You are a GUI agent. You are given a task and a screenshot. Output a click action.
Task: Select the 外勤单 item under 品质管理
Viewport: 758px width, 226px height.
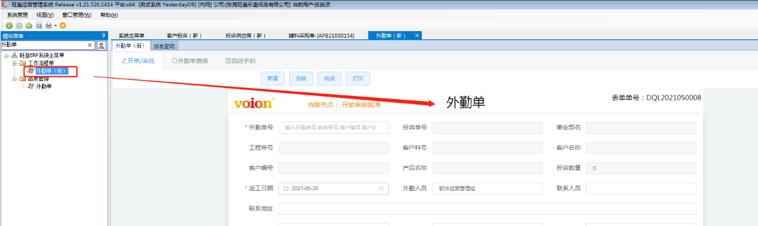point(44,86)
